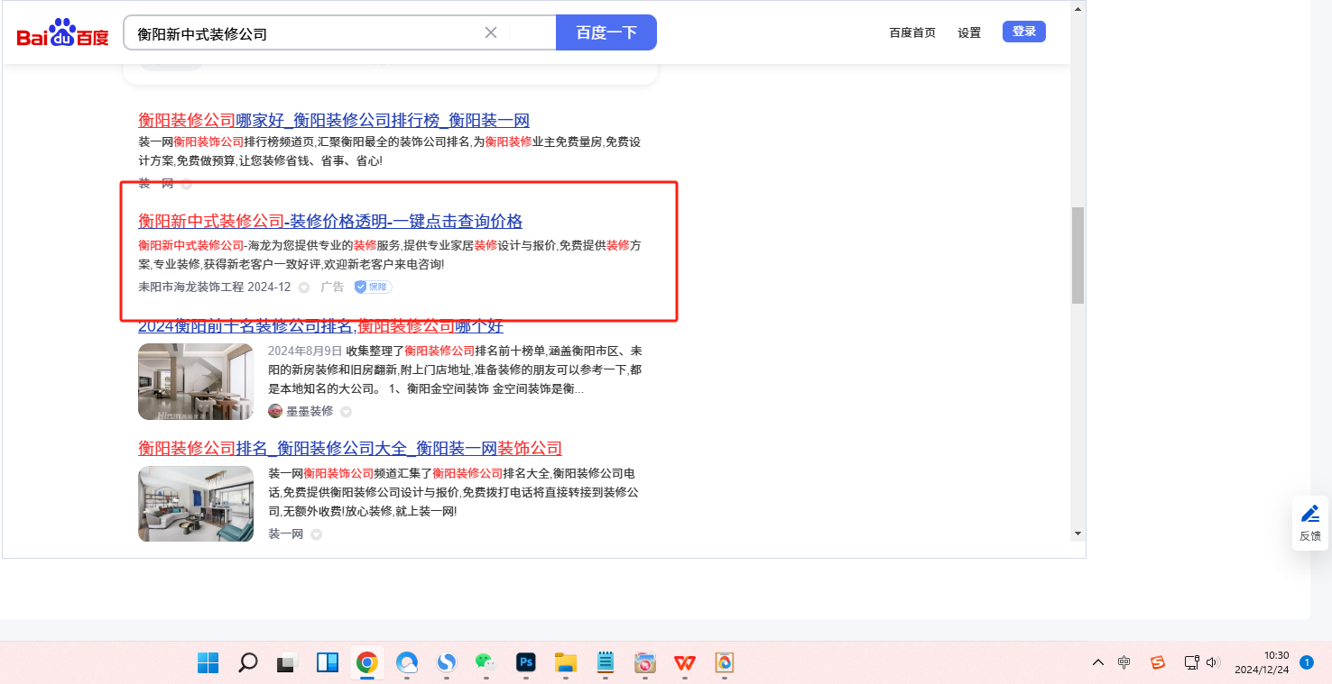Clear the search box with the X icon
The image size is (1332, 684).
click(491, 32)
